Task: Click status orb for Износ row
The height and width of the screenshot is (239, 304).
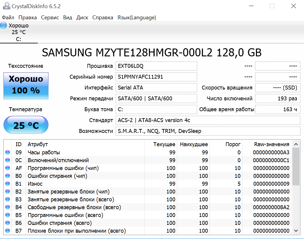Action: point(8,184)
